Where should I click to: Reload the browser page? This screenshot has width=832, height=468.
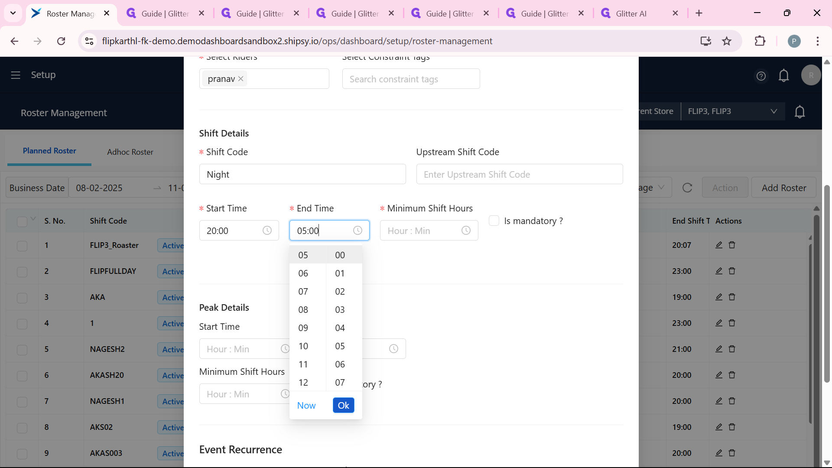point(61,41)
